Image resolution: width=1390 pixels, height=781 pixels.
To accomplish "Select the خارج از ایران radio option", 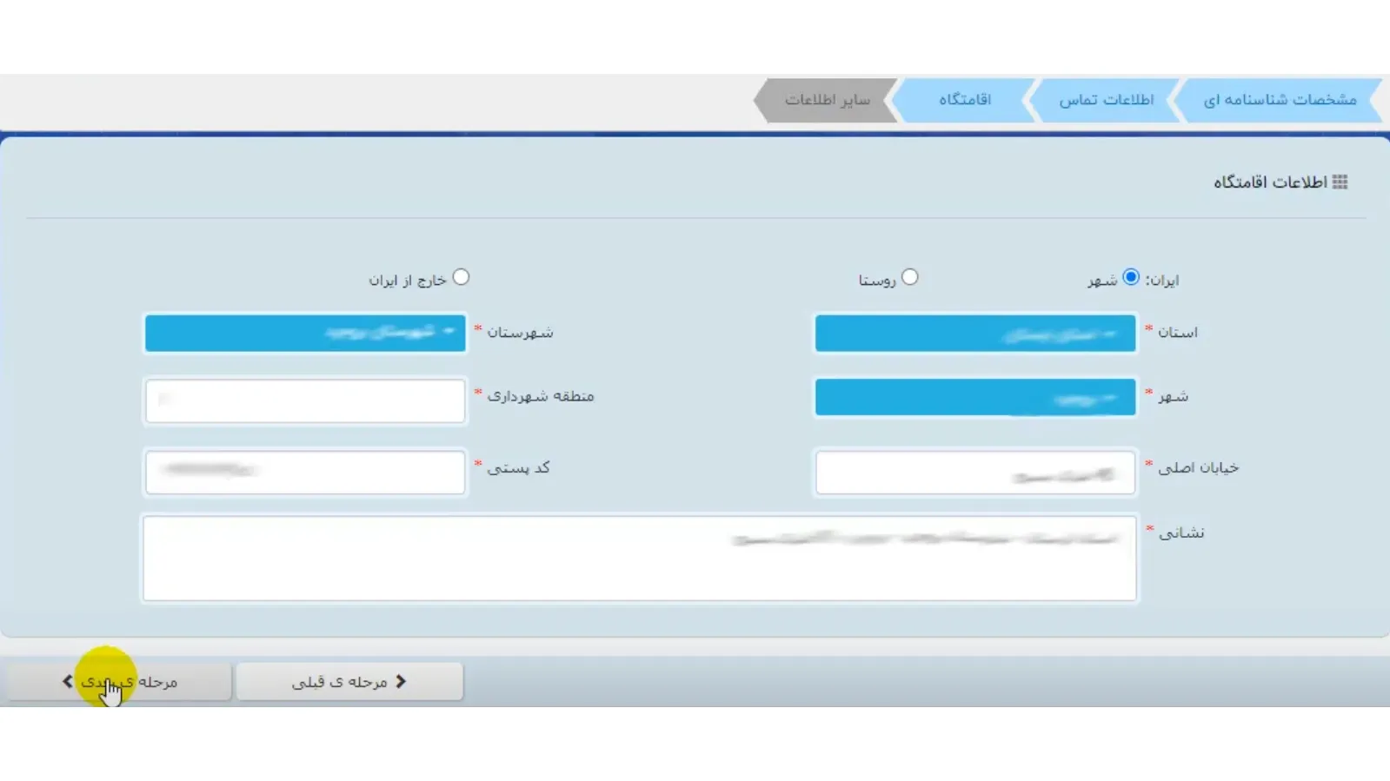I will click(461, 278).
